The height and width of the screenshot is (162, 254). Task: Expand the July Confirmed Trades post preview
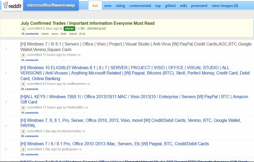[23, 29]
